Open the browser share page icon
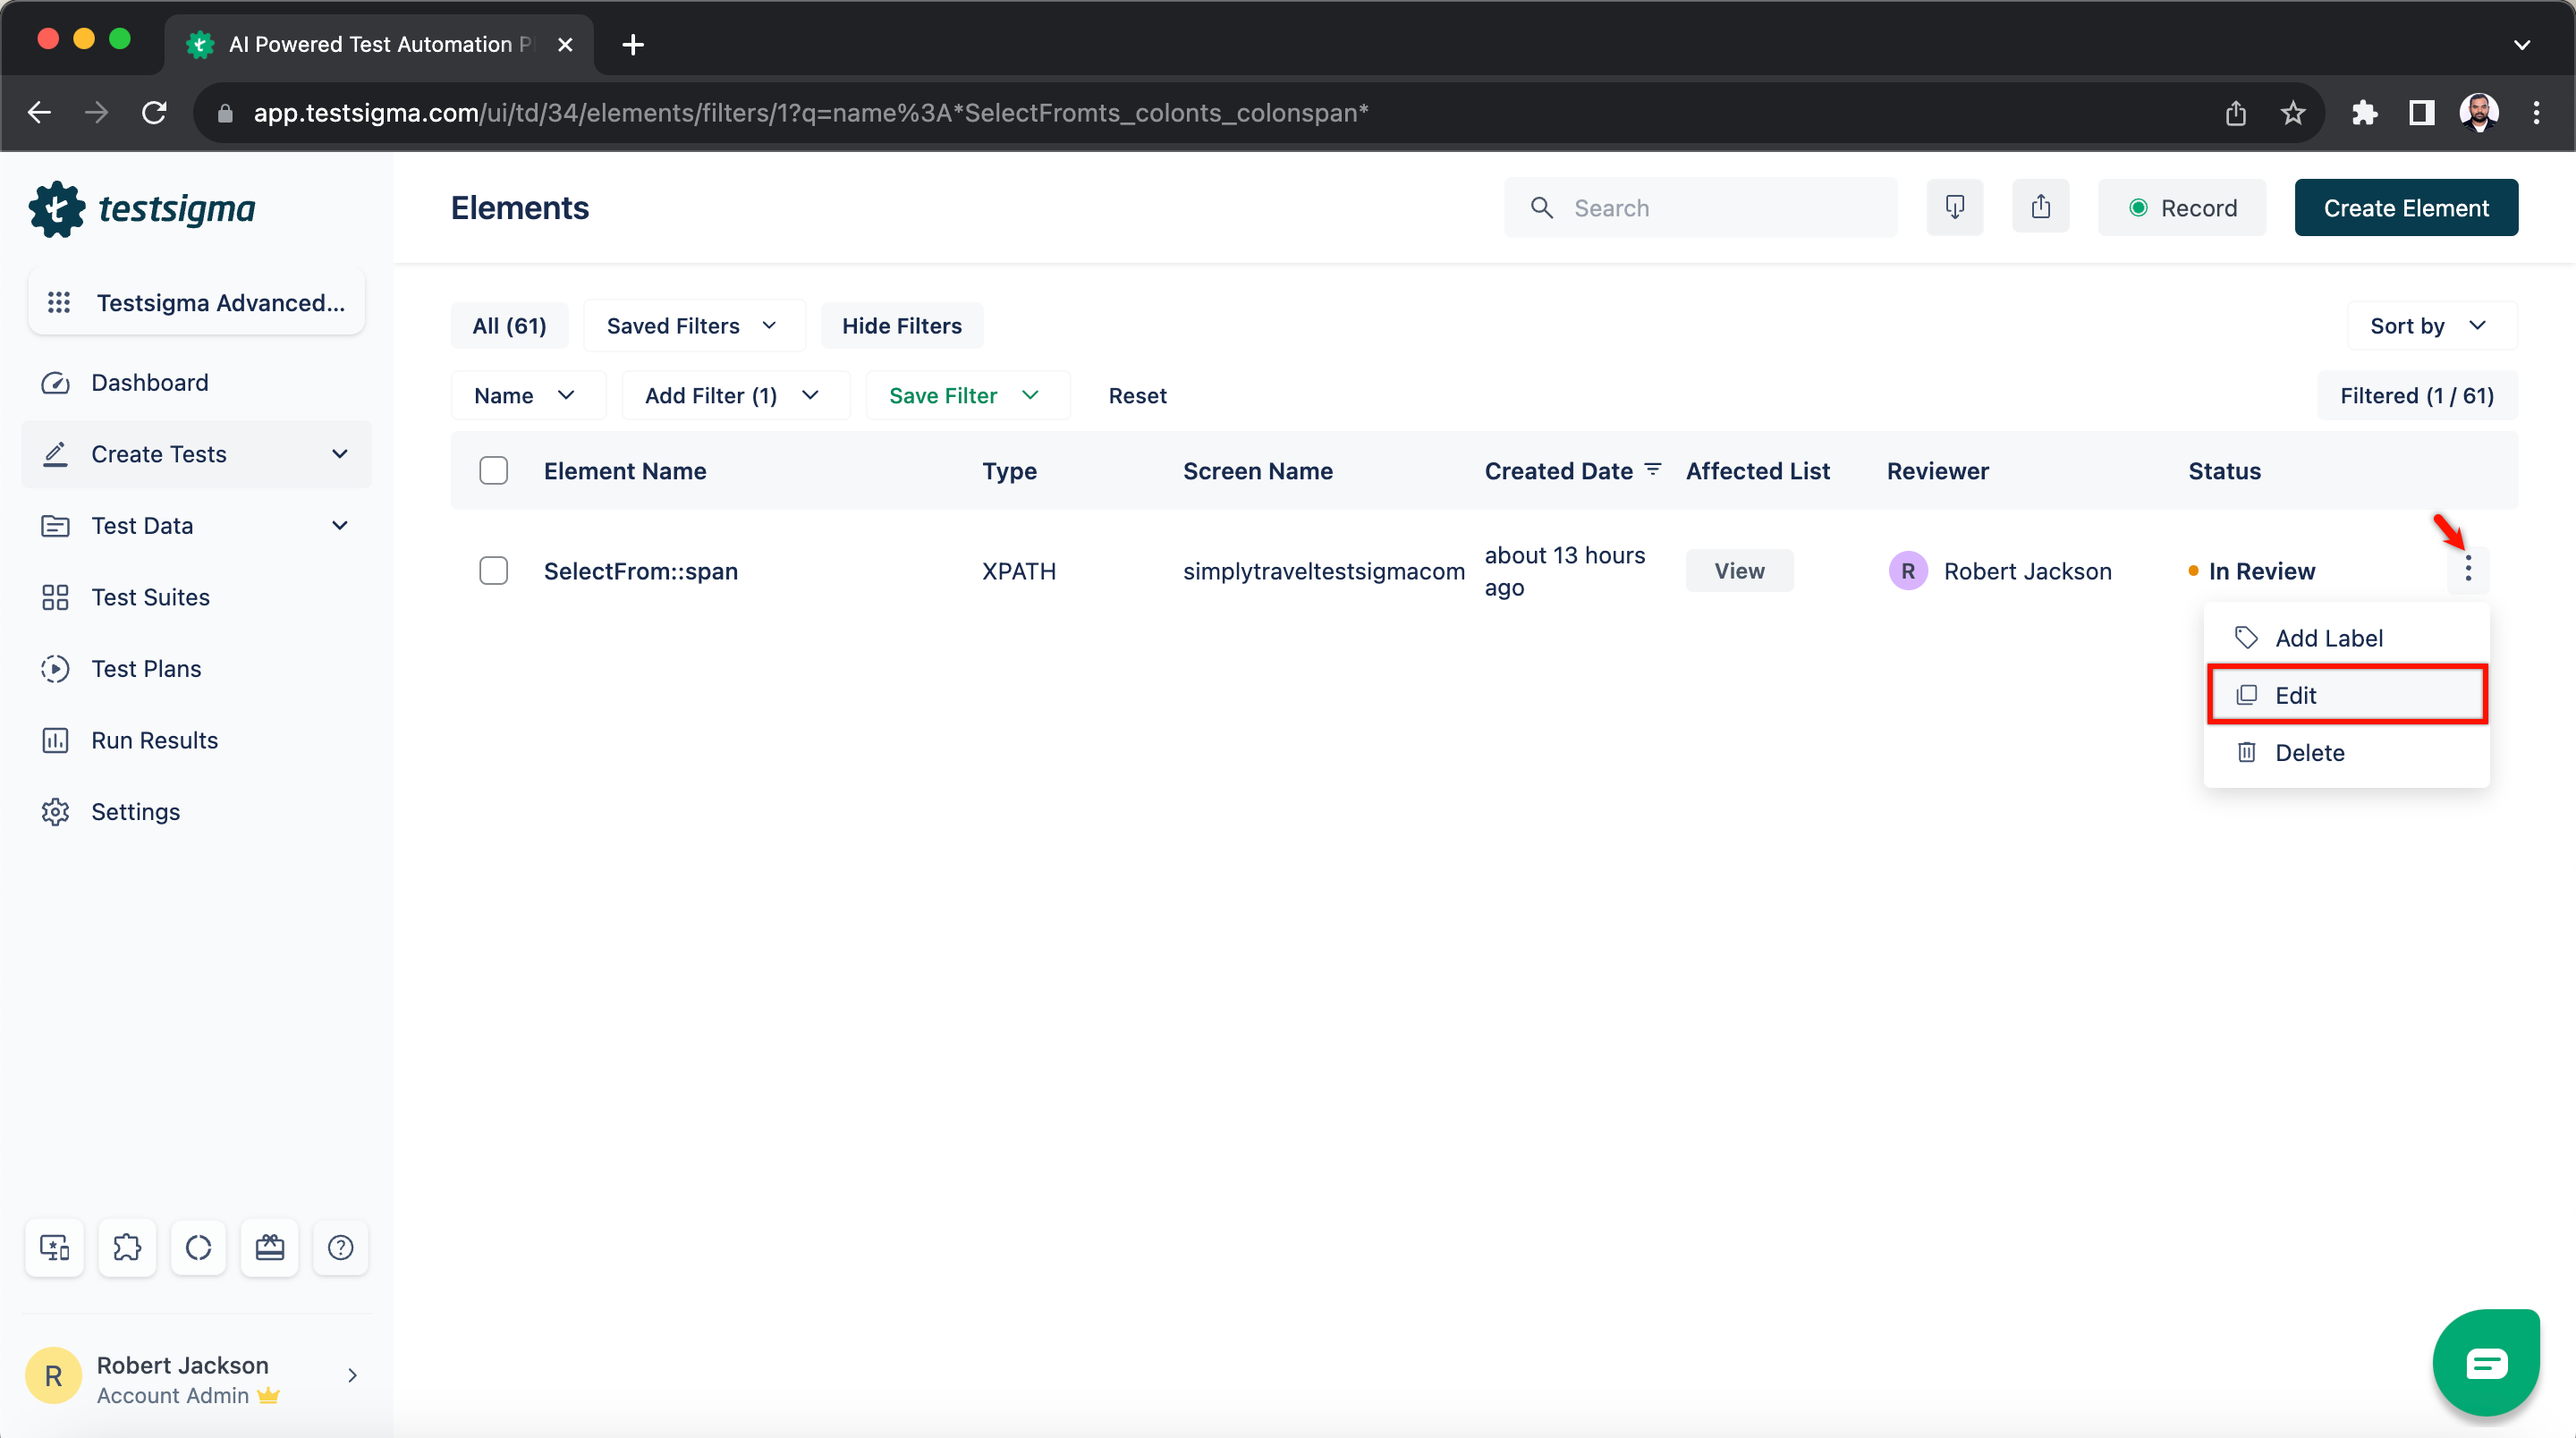 coord(2236,113)
